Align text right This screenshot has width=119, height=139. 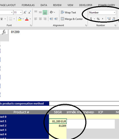45,19
